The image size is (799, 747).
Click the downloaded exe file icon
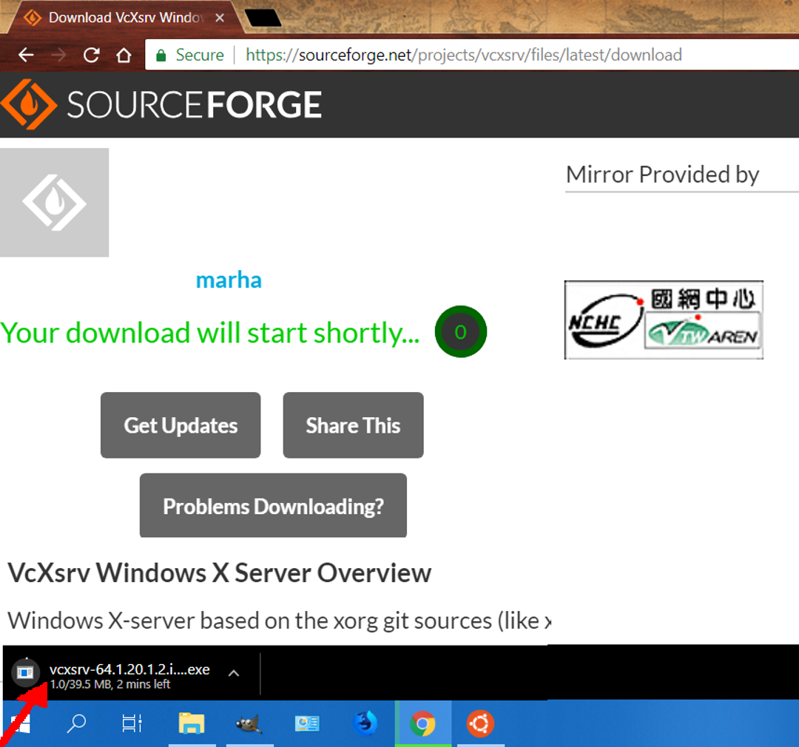25,672
